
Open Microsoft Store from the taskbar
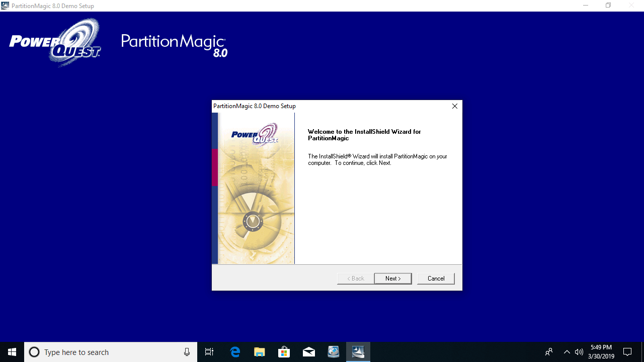coord(284,352)
